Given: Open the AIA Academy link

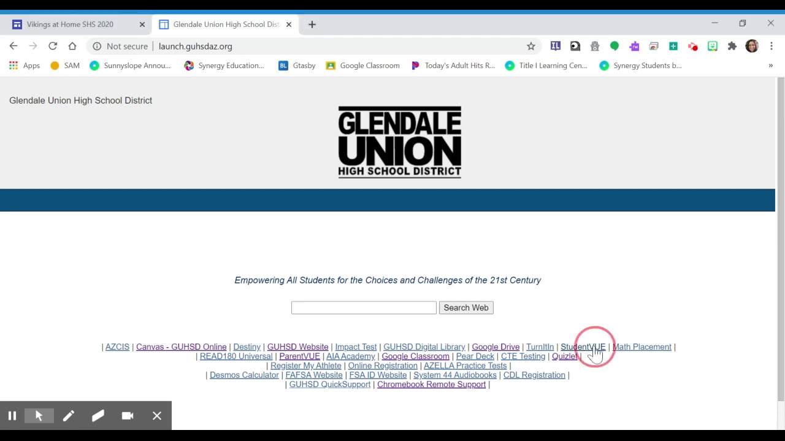Looking at the screenshot, I should (350, 356).
